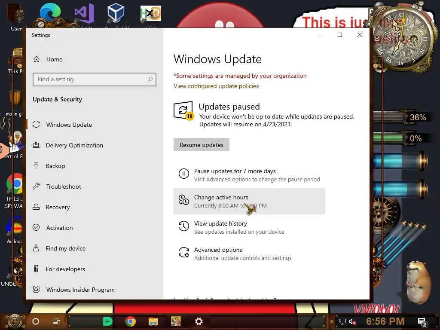
Task: Open the Sandboxie Box taskbar icon
Action: (x=176, y=321)
